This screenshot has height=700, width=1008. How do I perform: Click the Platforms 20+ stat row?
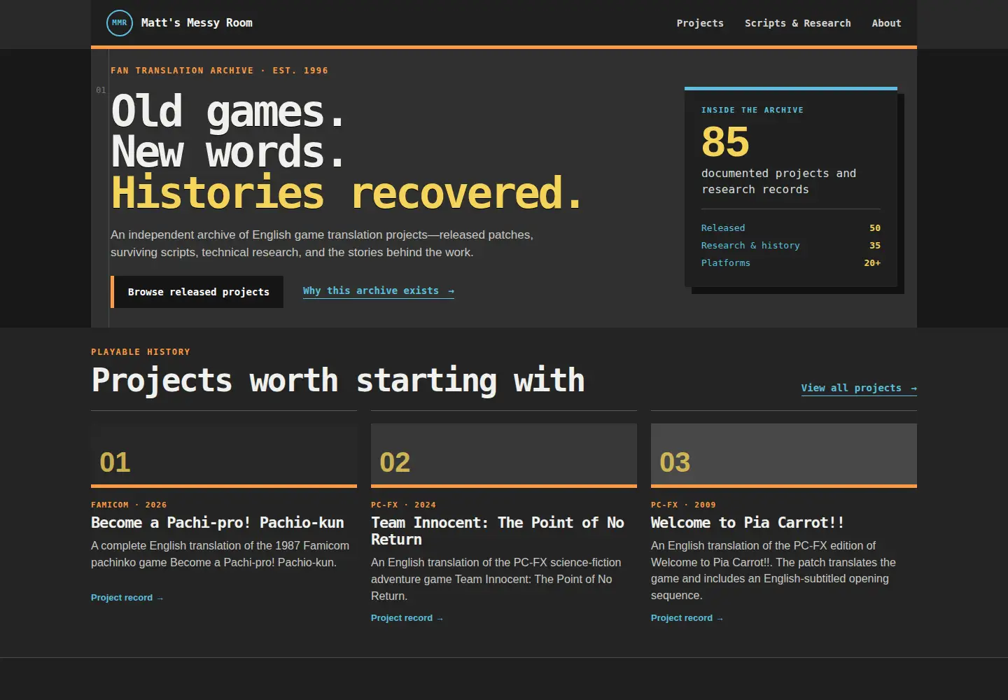click(x=791, y=263)
